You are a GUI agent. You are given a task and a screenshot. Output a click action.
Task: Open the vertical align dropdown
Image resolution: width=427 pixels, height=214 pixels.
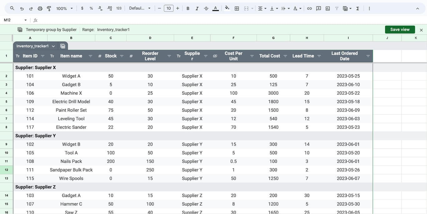(x=274, y=8)
